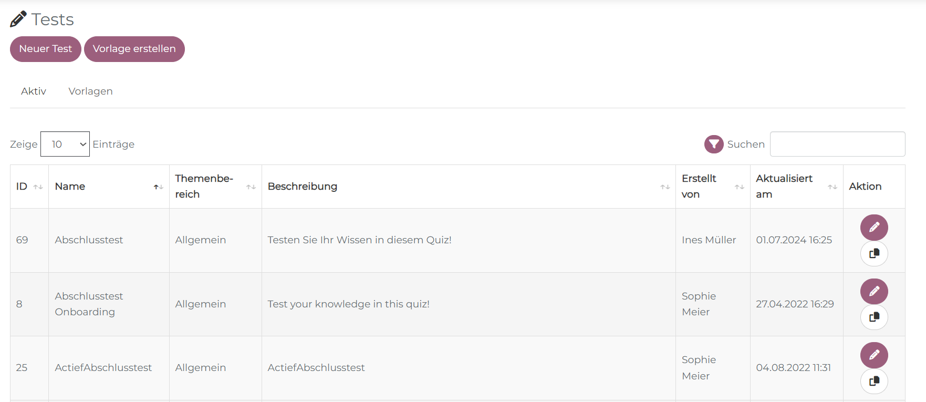Click pencil edit icon for Abschlusstest Onboarding

[874, 291]
